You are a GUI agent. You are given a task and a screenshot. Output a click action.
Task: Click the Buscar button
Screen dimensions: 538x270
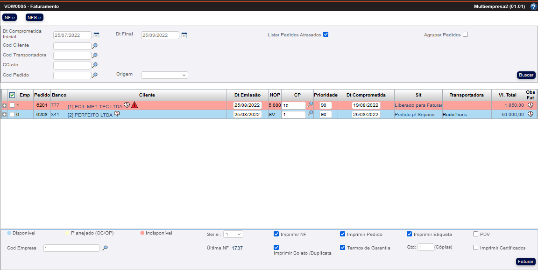[x=526, y=75]
